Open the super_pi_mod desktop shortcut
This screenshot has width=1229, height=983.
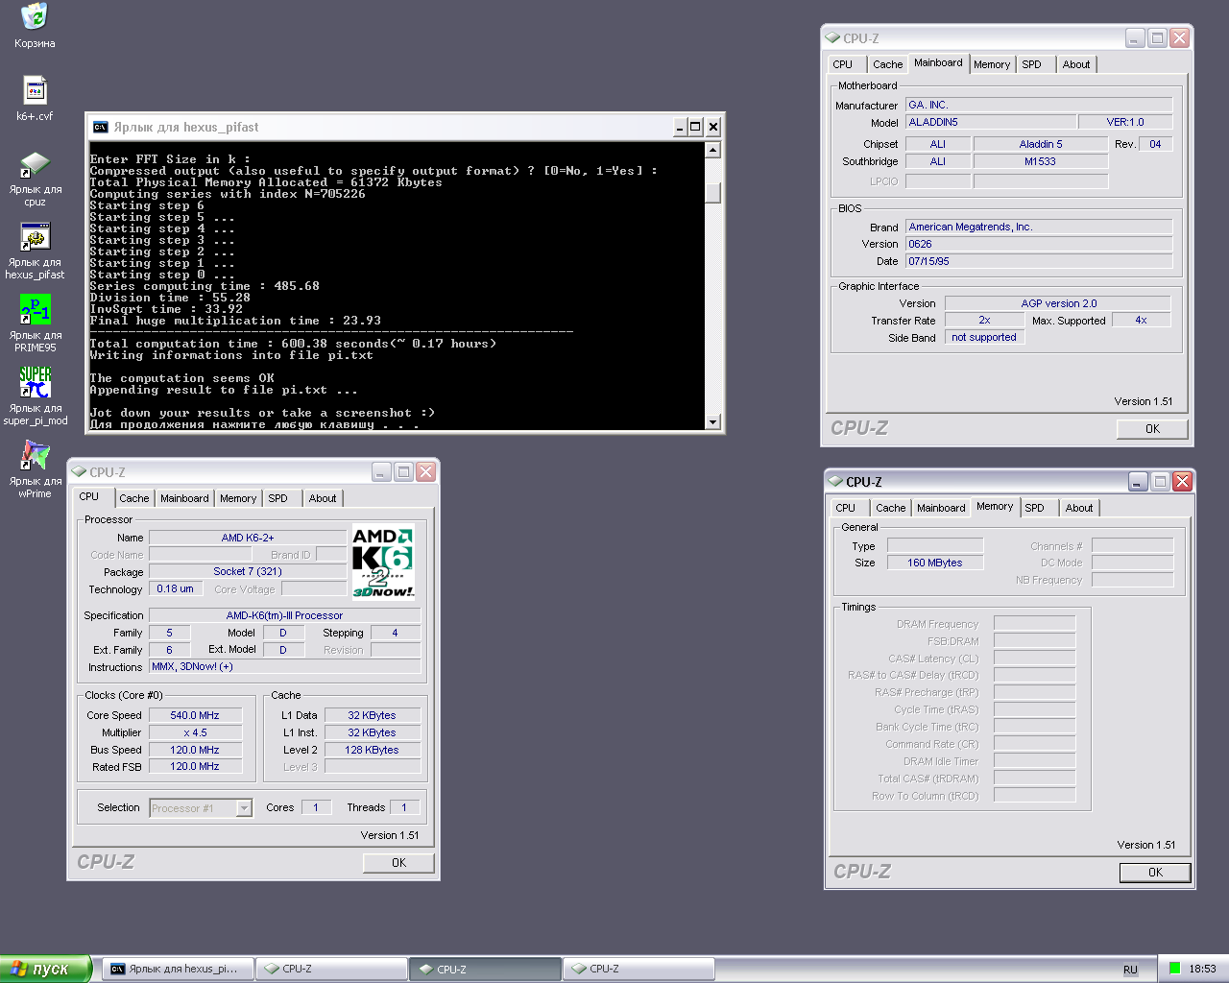(x=35, y=397)
